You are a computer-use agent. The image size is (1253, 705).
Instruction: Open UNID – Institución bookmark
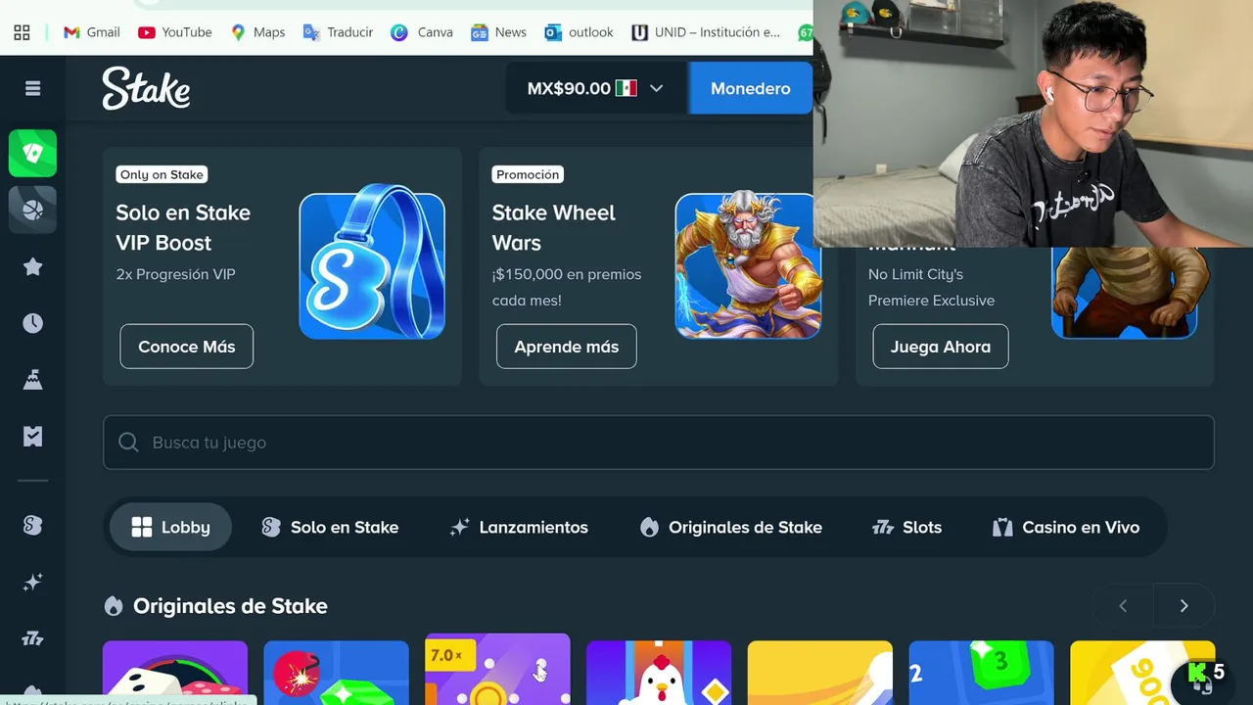[x=706, y=32]
